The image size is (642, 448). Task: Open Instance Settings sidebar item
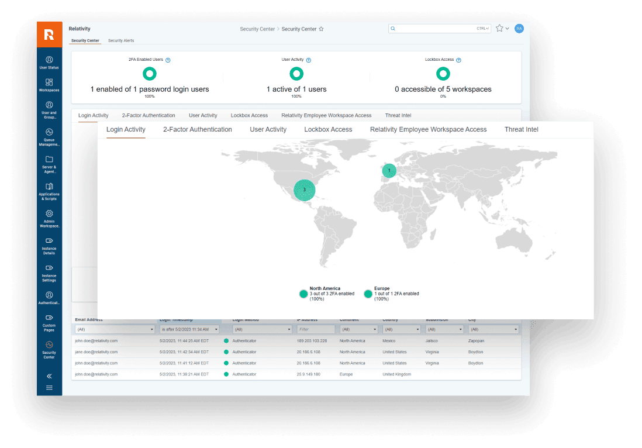point(49,273)
